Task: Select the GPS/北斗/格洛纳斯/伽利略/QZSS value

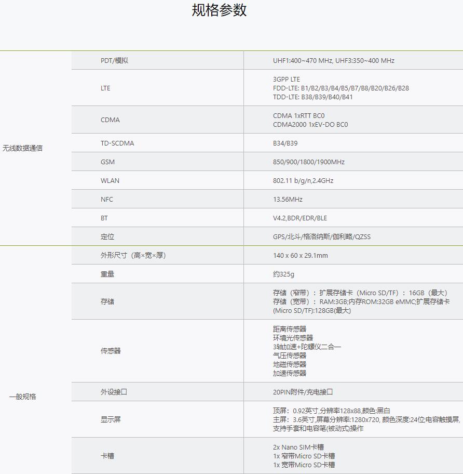Action: [x=322, y=236]
